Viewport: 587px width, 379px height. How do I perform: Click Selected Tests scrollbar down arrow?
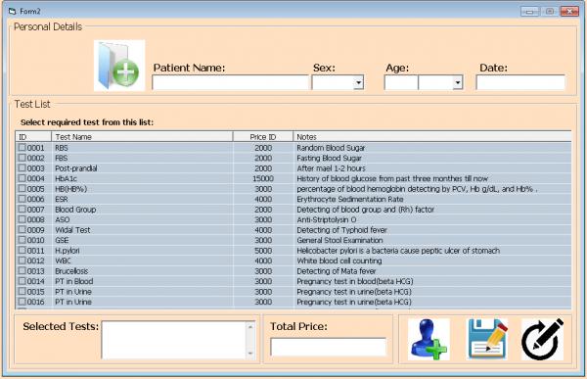[x=250, y=354]
